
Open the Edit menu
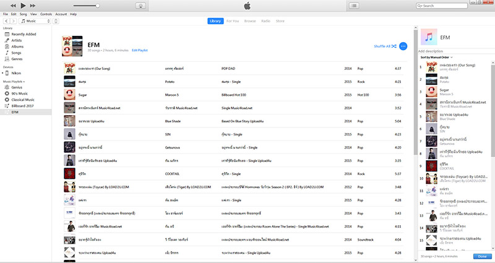(x=14, y=14)
